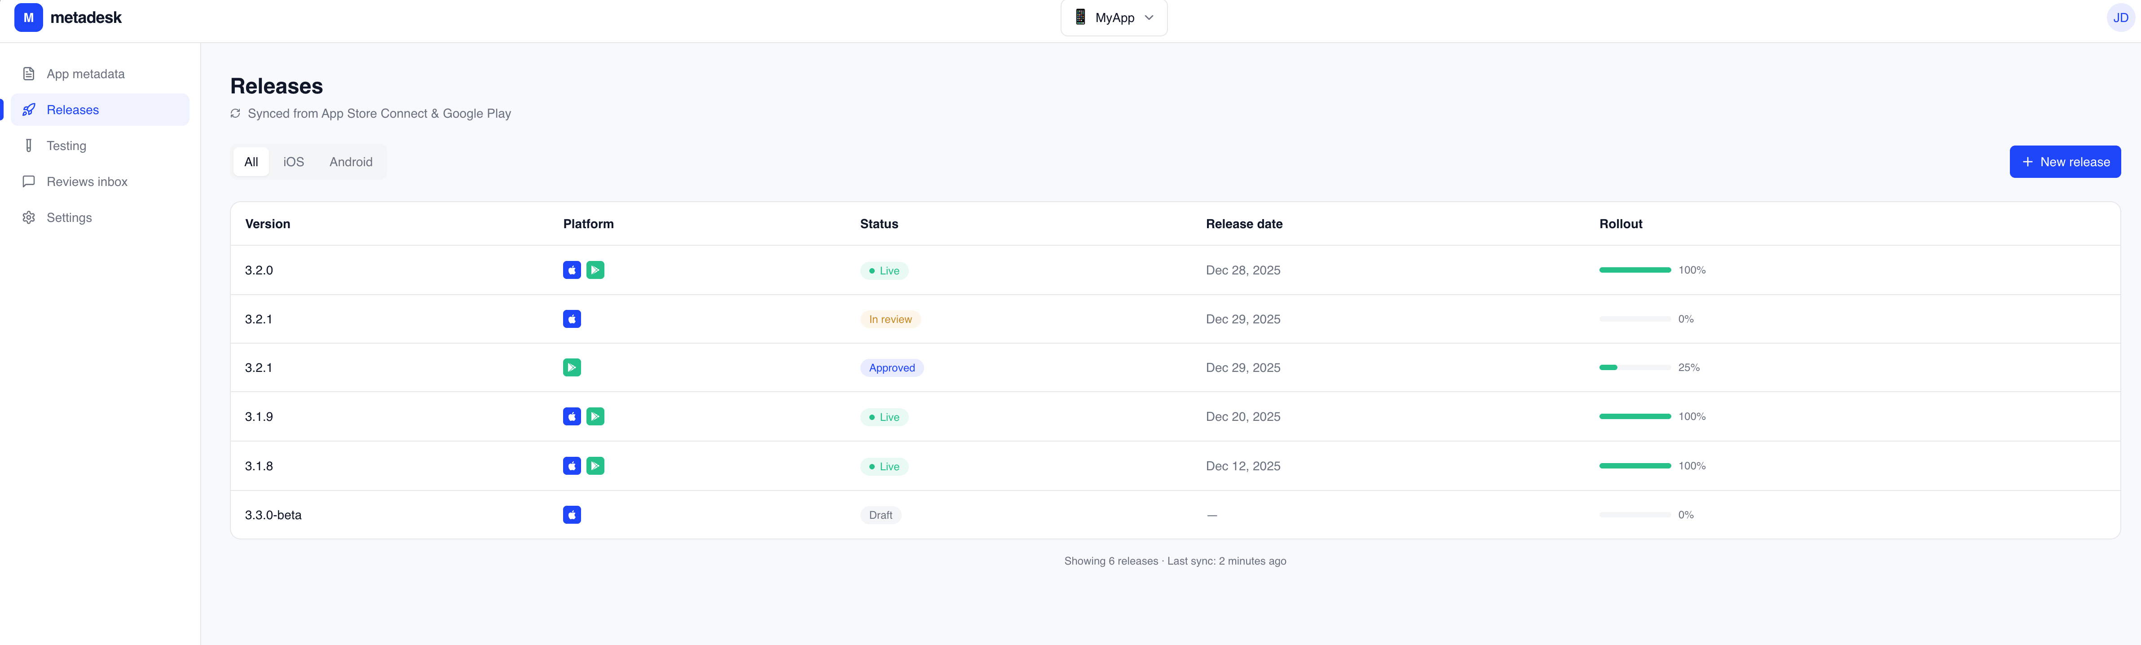Select the Settings menu item
Screen dimensions: 2141x645
pos(70,217)
